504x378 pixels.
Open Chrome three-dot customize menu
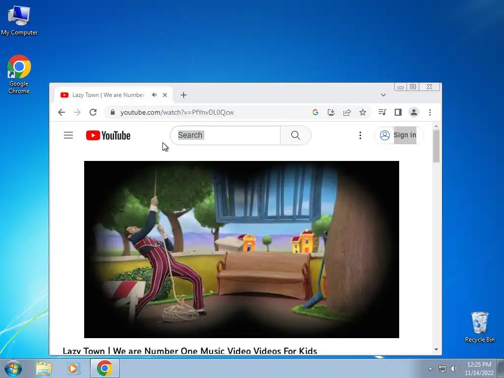(430, 112)
